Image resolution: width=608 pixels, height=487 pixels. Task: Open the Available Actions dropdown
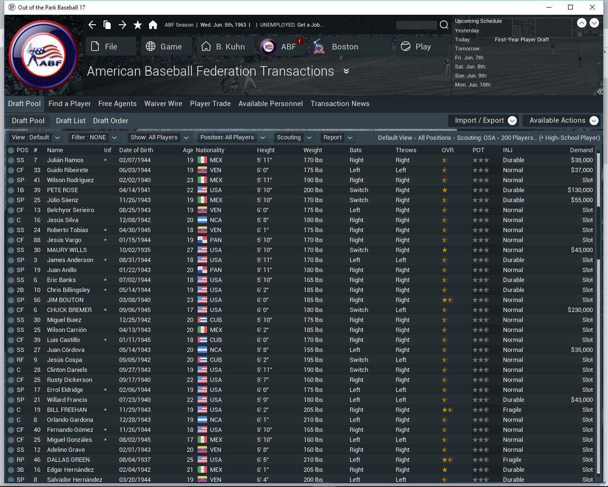[x=562, y=121]
